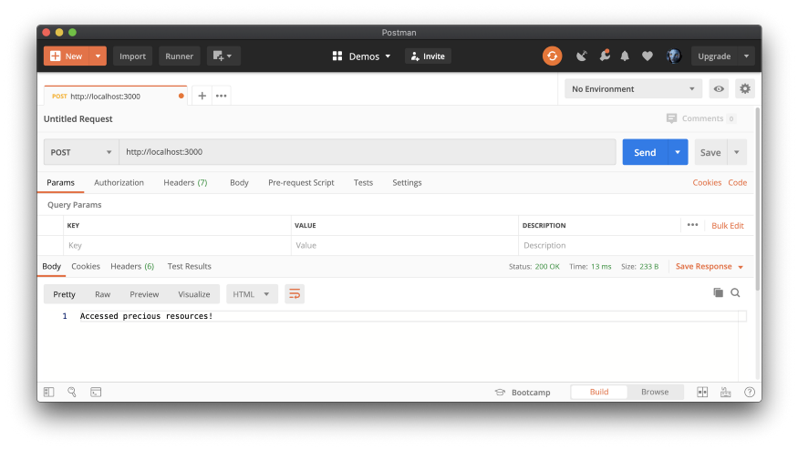This screenshot has height=450, width=798.
Task: Click the Bootcamp graduation cap
Action: [500, 392]
